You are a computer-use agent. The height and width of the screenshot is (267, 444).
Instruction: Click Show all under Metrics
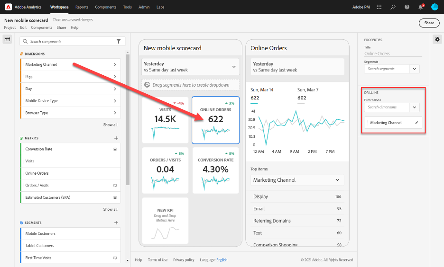tap(110, 209)
